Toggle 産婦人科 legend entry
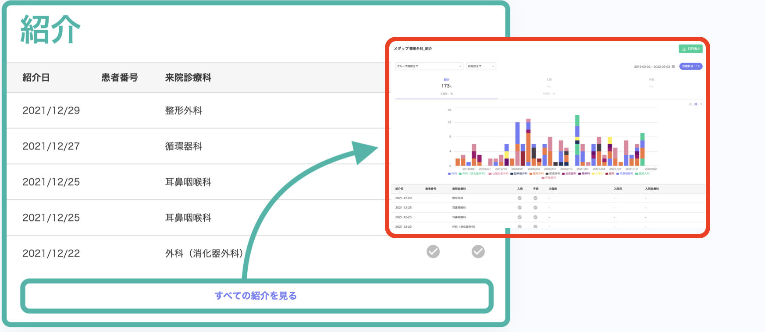Image resolution: width=765 pixels, height=332 pixels. tap(642, 173)
